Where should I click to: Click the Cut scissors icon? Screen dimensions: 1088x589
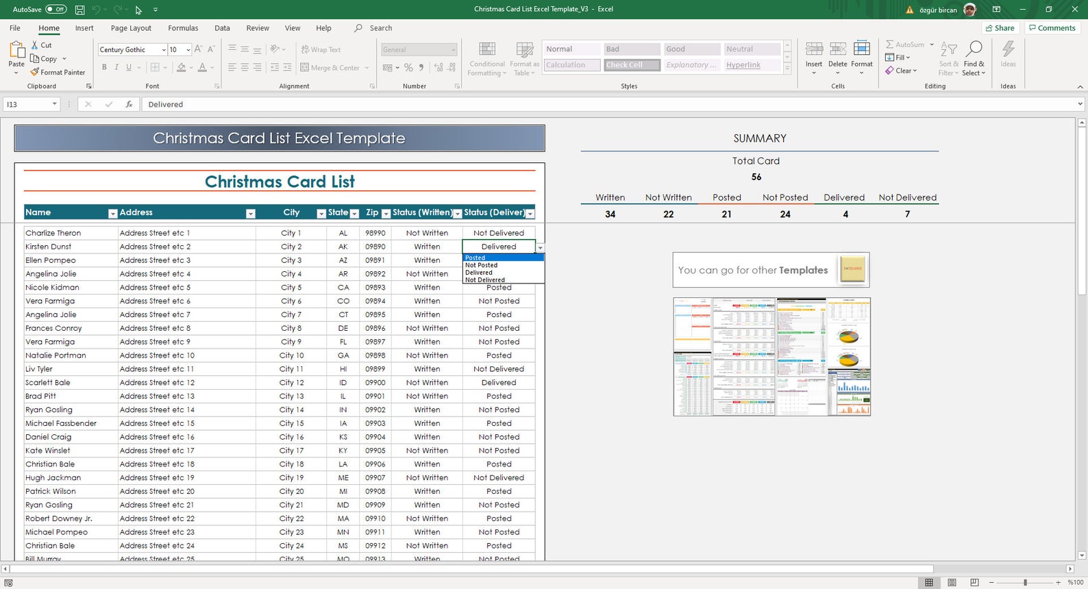[35, 45]
